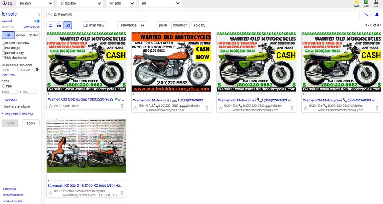The width and height of the screenshot is (383, 204).
Task: Switch to thumbnail list view icon
Action: coord(59,25)
